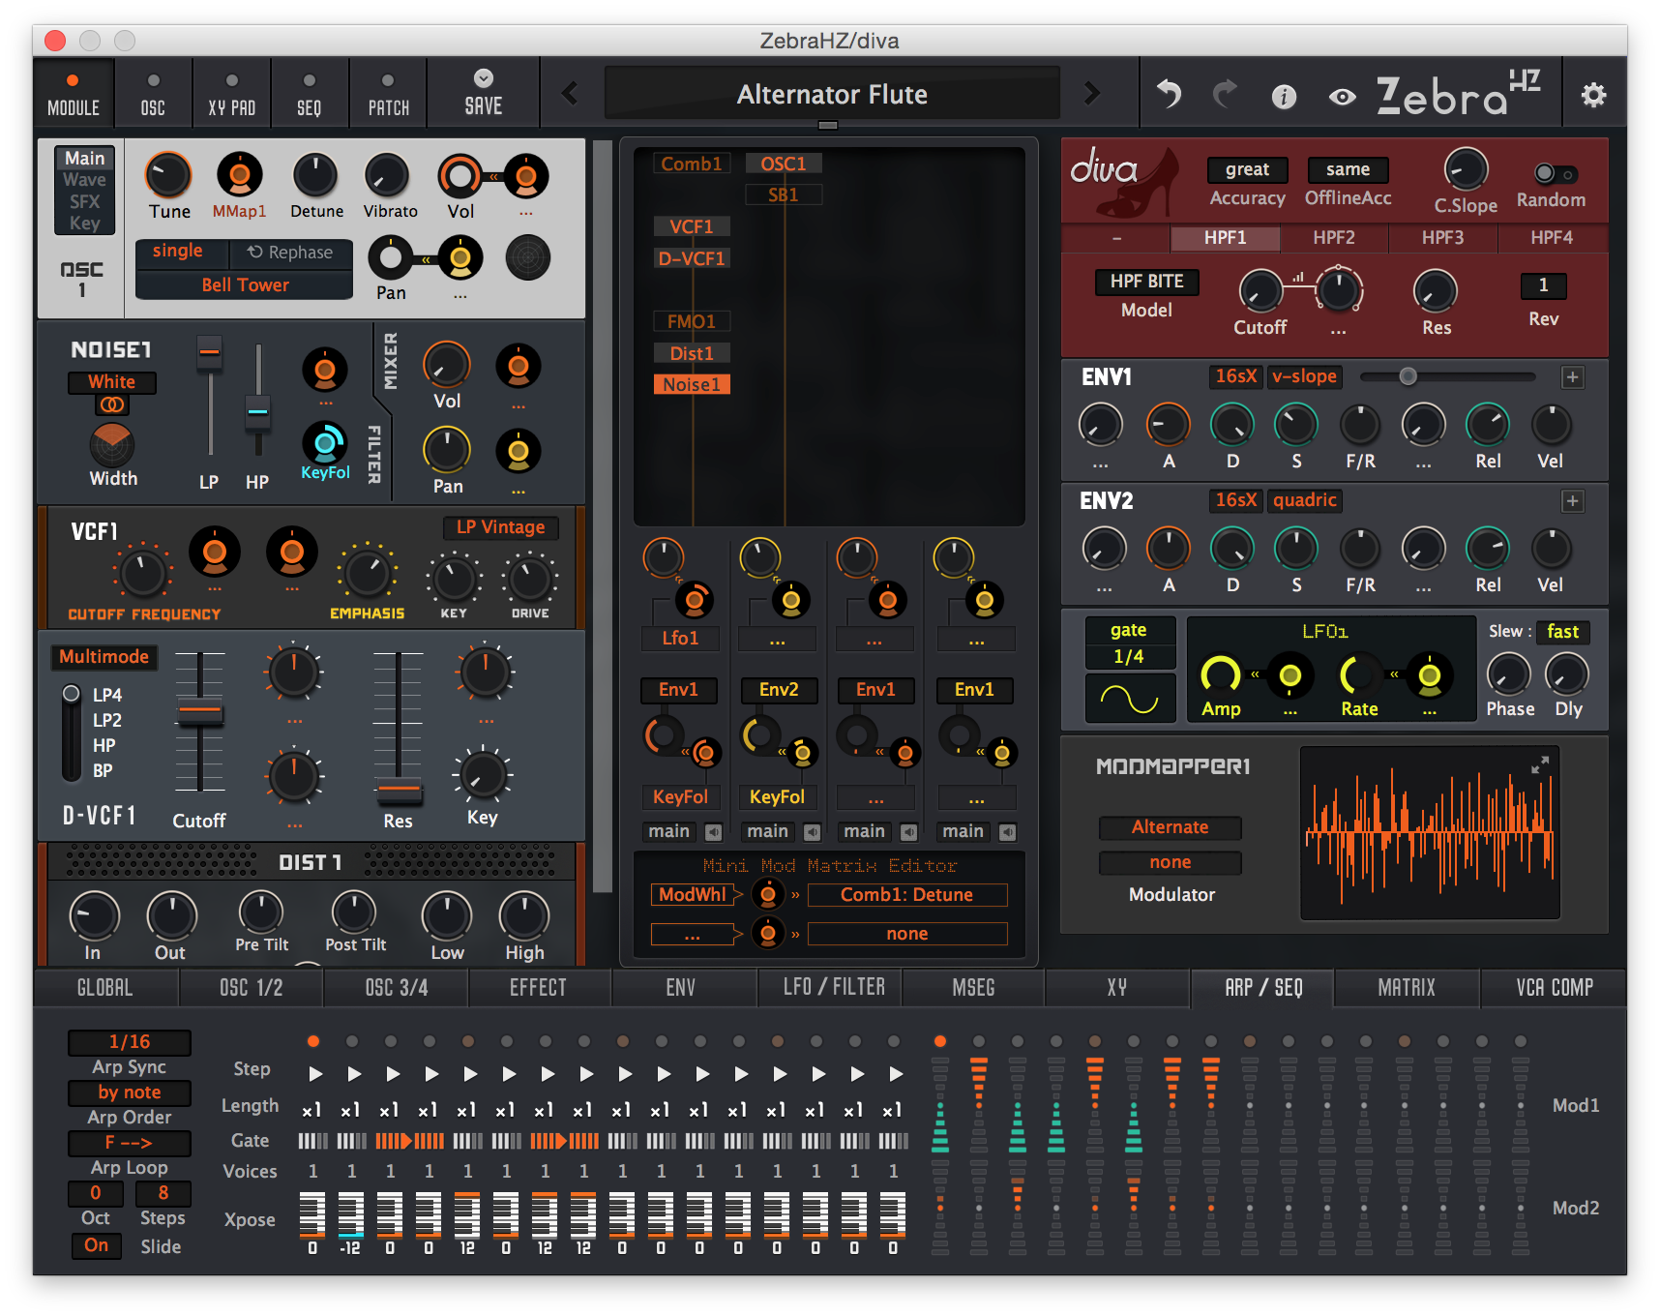Click the redo arrow icon
Screen dimensions: 1660x1316
click(1226, 94)
